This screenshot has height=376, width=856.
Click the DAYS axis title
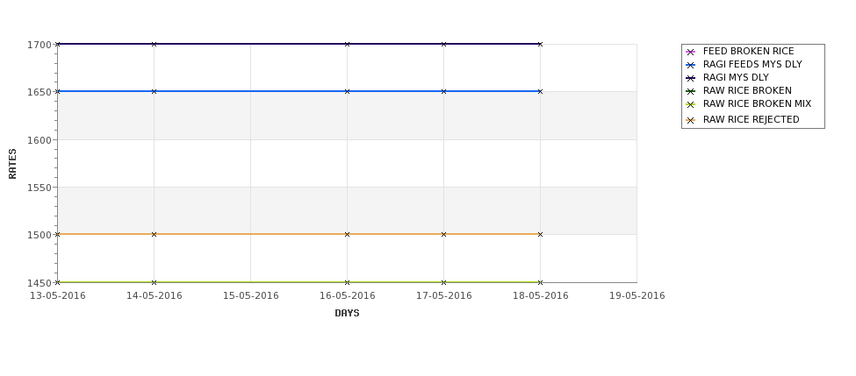click(x=347, y=314)
